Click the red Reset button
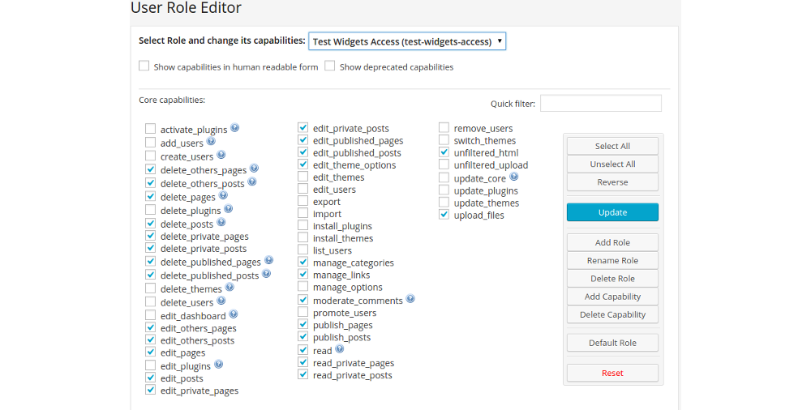The height and width of the screenshot is (410, 811). [612, 373]
